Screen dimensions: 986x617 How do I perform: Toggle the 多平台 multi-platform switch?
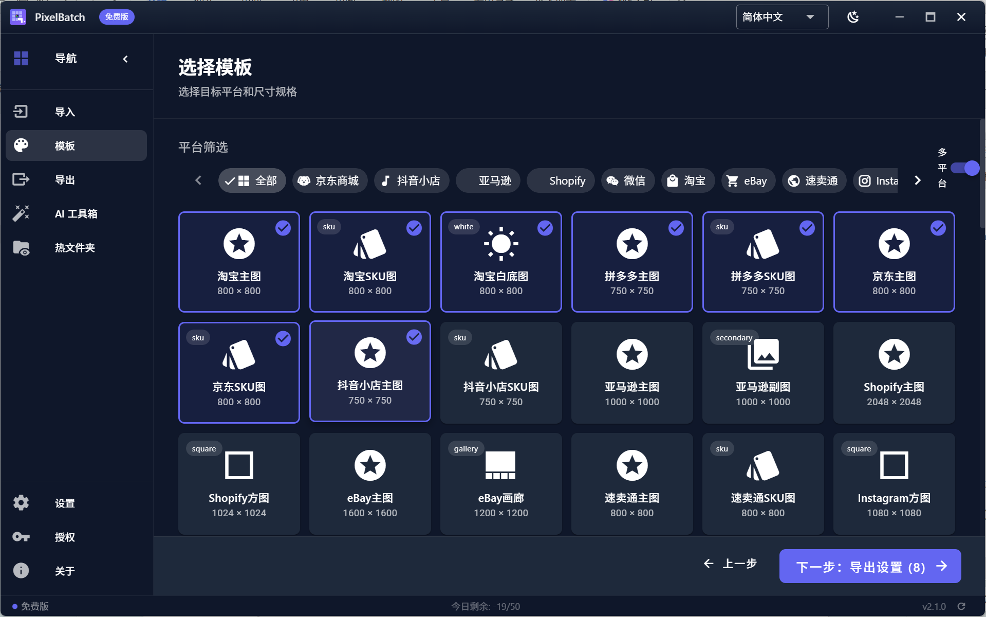coord(965,168)
